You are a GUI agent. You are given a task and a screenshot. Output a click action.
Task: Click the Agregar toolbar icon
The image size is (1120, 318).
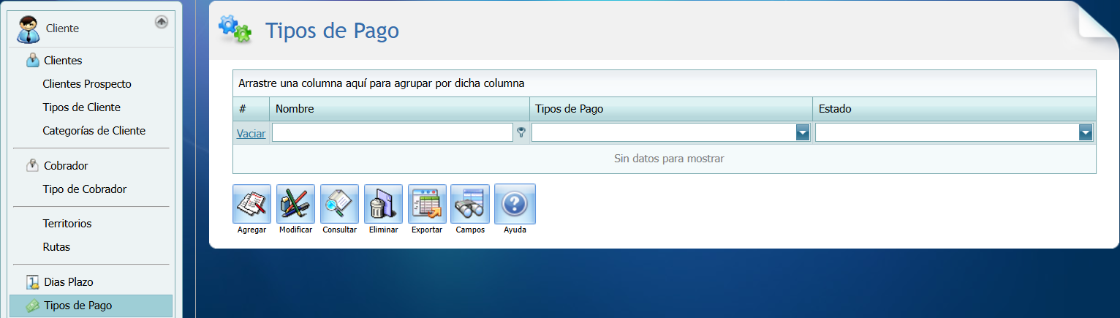tap(251, 204)
